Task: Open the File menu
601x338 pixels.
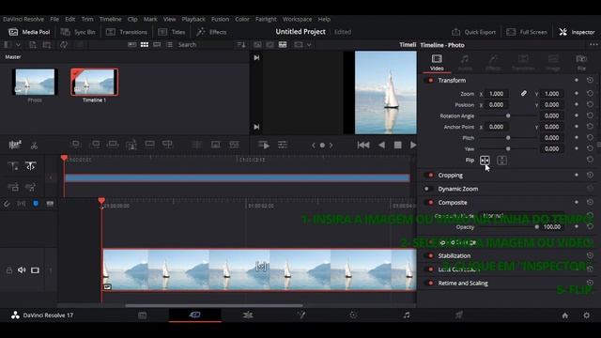Action: [54, 19]
